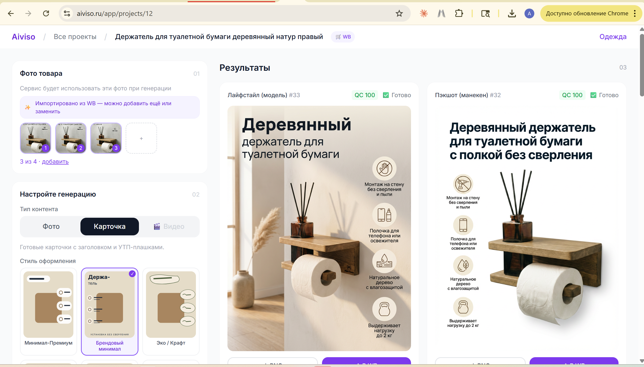Click the Тип контента label
The width and height of the screenshot is (644, 367).
(x=39, y=209)
